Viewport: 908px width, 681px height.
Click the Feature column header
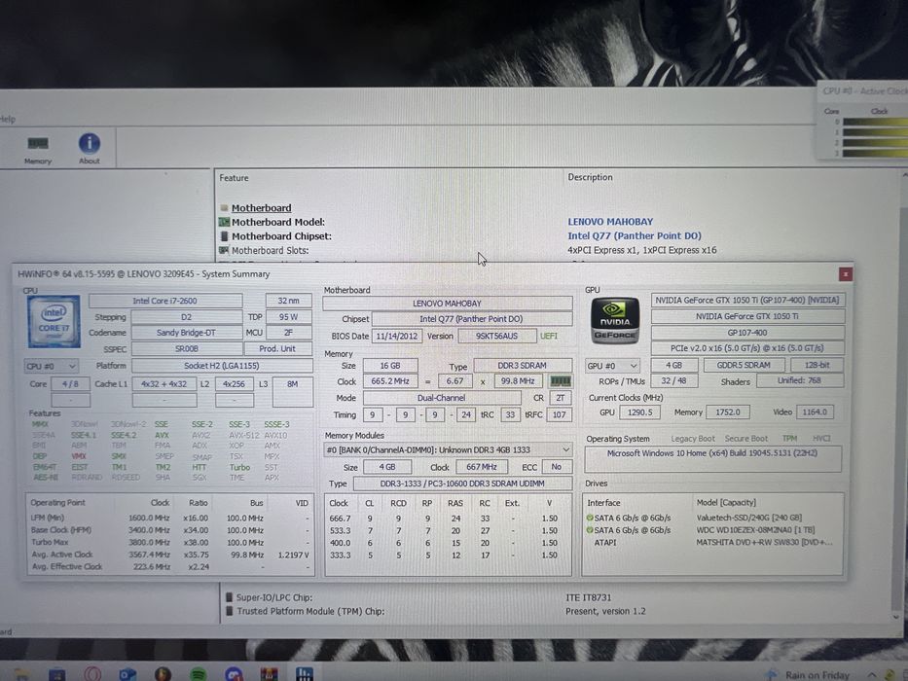tap(234, 178)
